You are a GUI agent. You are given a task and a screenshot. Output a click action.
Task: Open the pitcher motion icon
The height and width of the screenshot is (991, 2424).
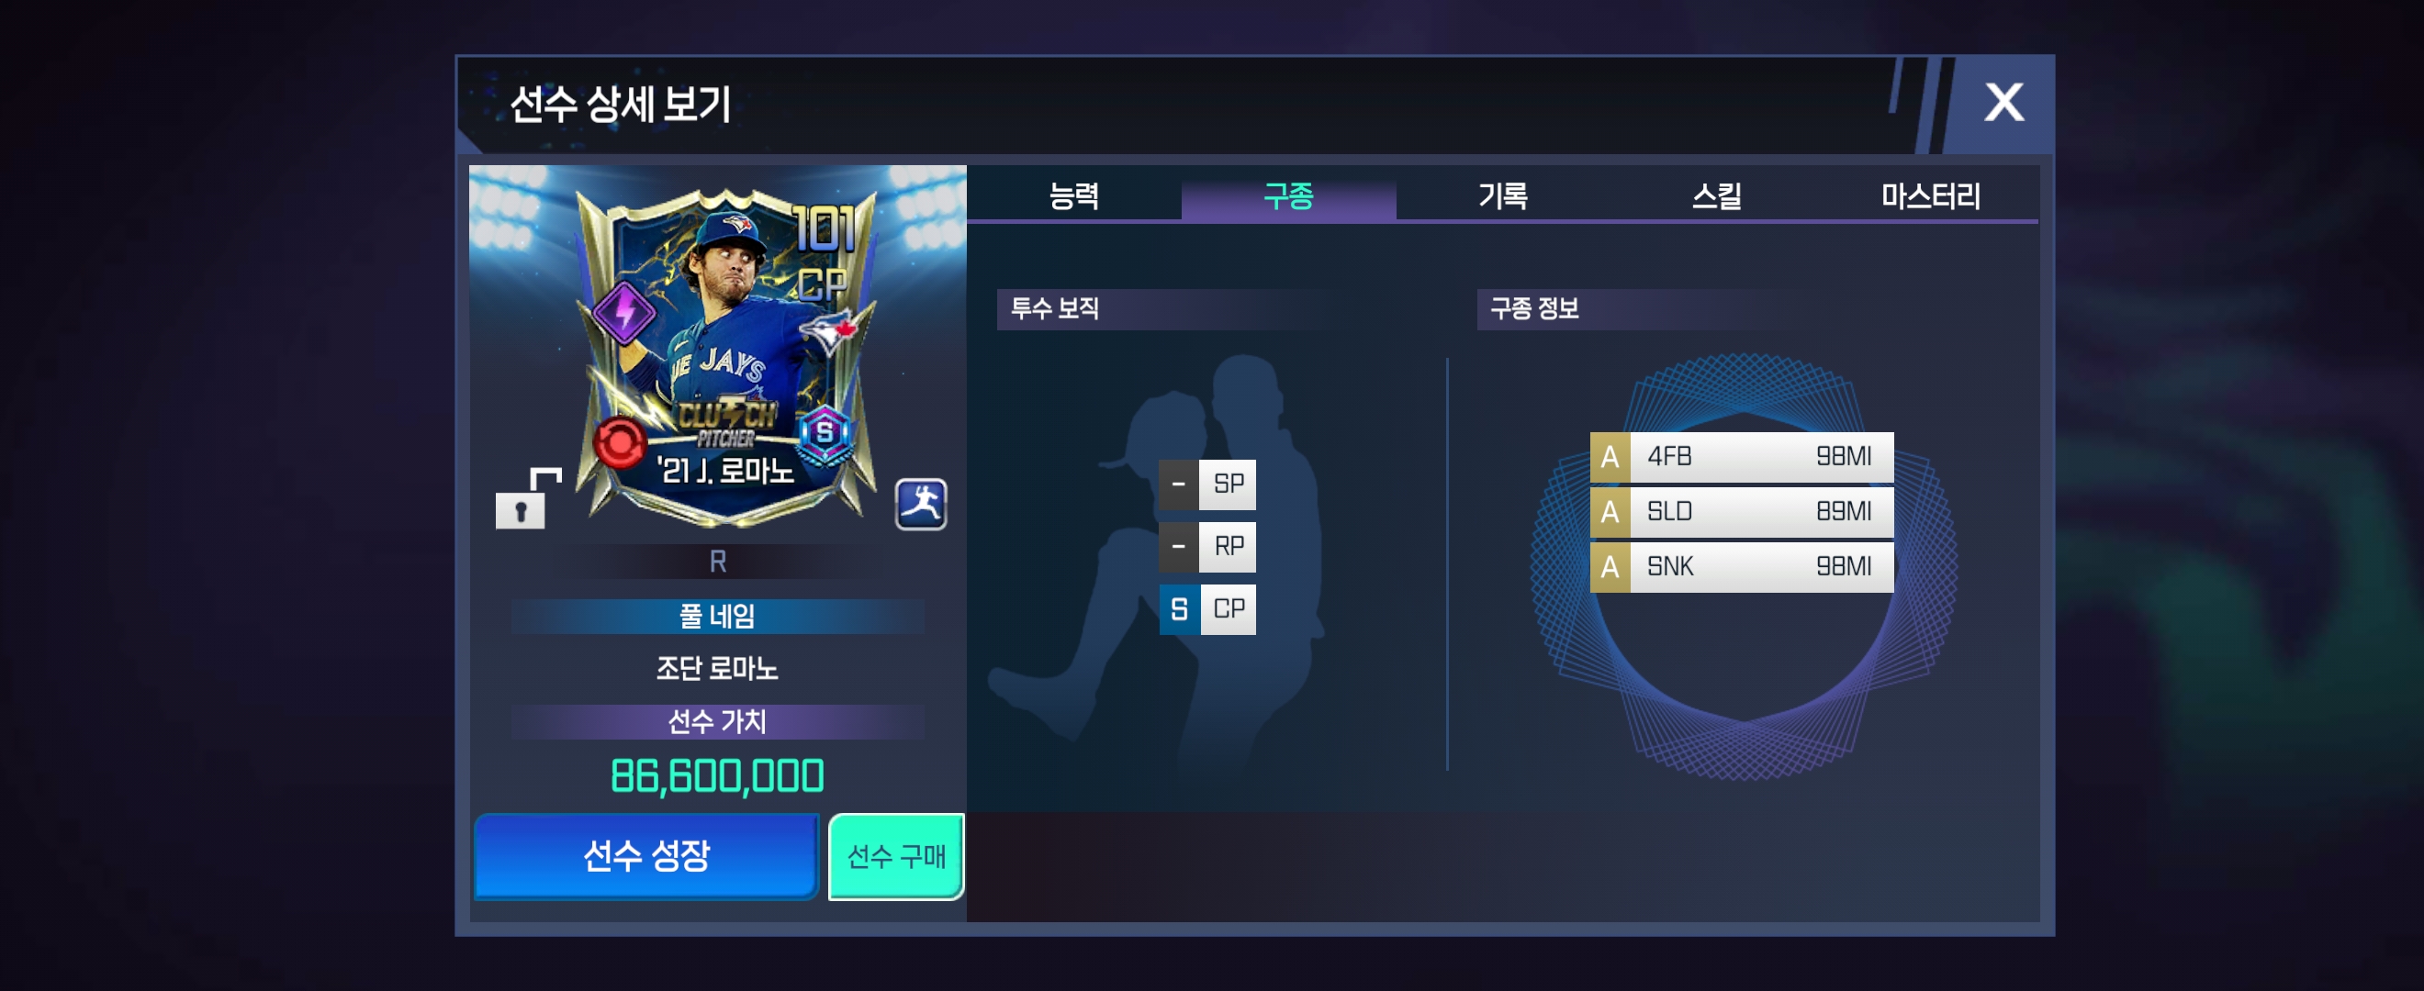pos(920,505)
